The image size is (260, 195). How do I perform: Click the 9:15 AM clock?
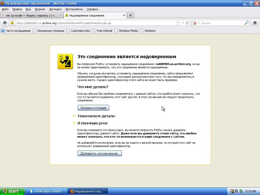[x=251, y=191]
